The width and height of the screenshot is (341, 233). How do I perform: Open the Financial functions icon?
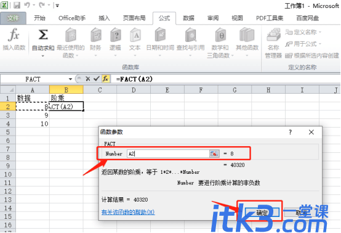pyautogui.click(x=95, y=35)
